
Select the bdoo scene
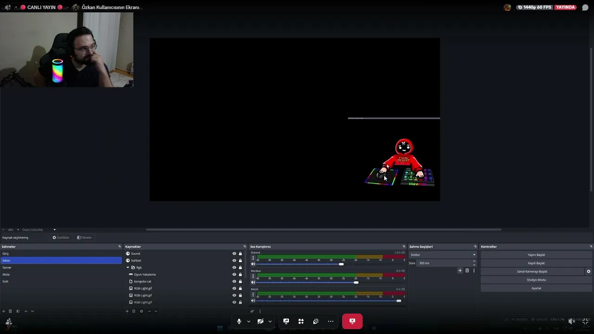[x=61, y=261]
